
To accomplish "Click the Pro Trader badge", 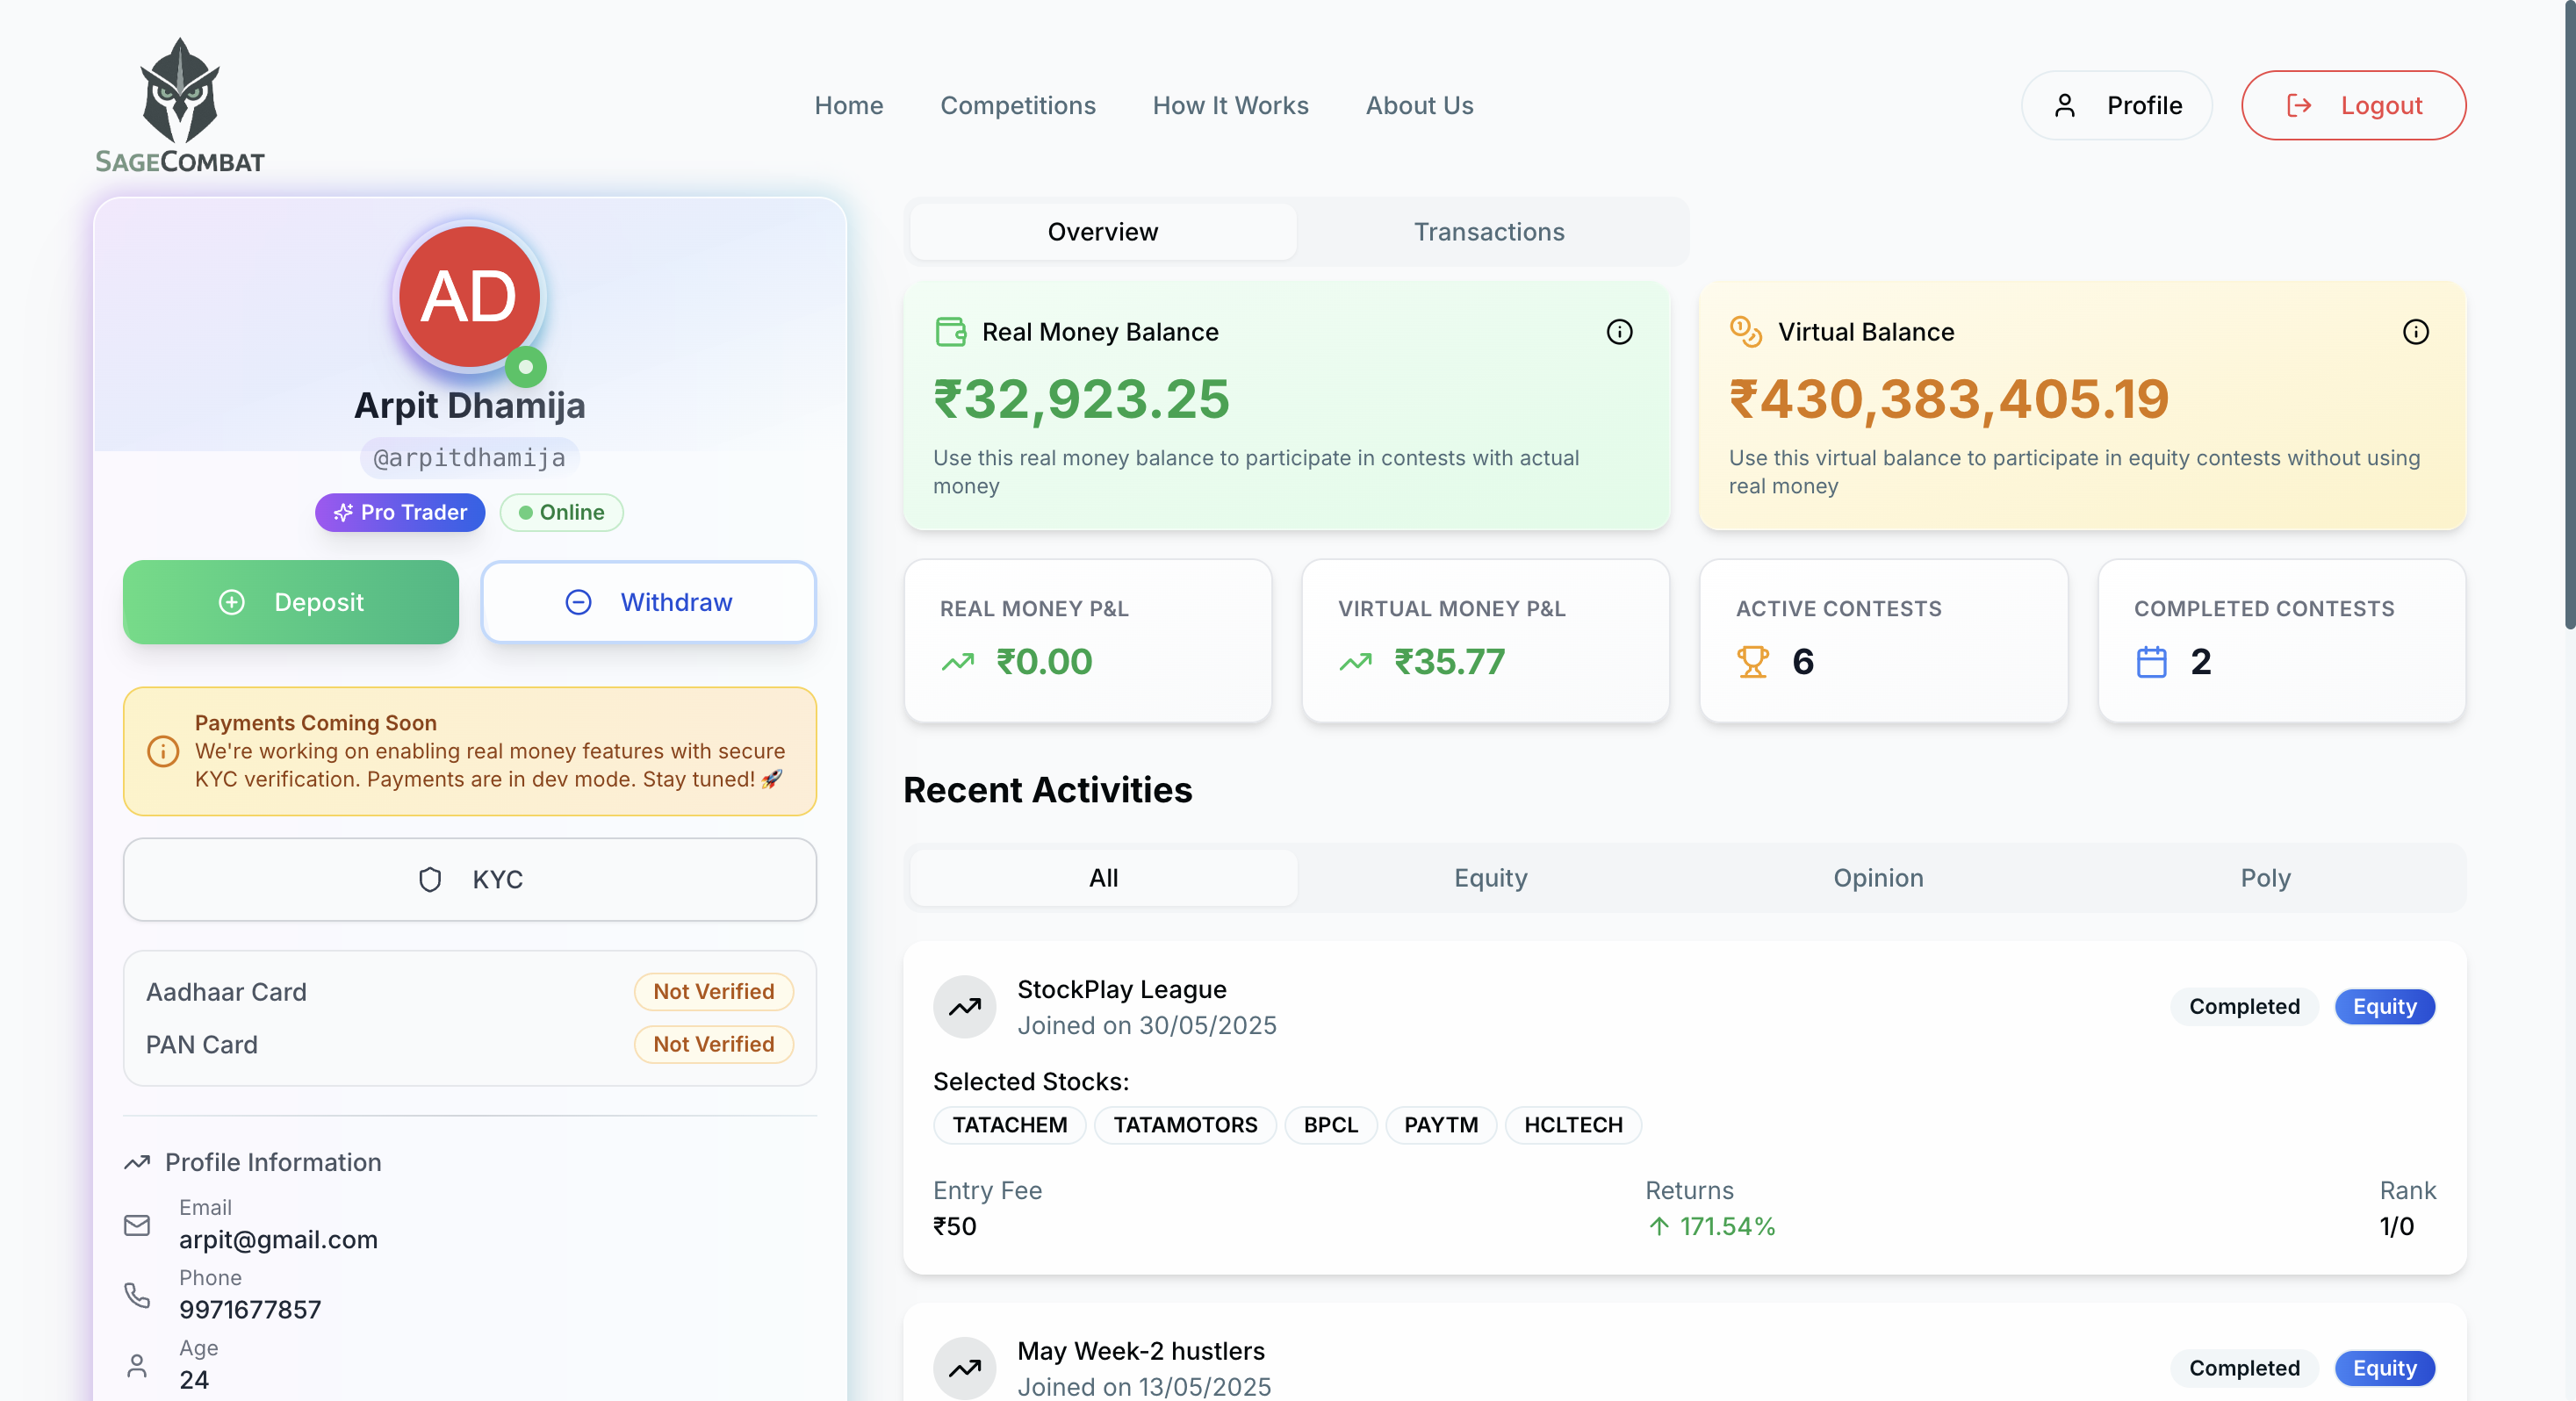I will click(x=400, y=512).
